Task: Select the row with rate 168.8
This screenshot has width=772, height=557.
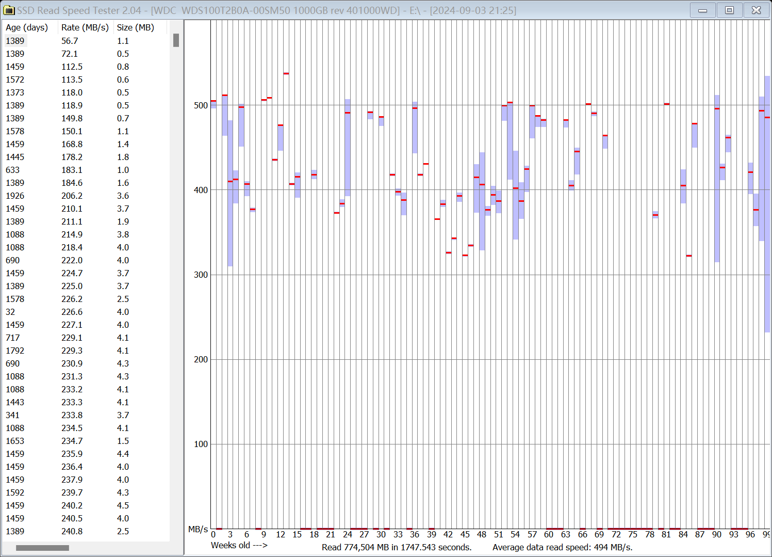Action: coord(86,144)
